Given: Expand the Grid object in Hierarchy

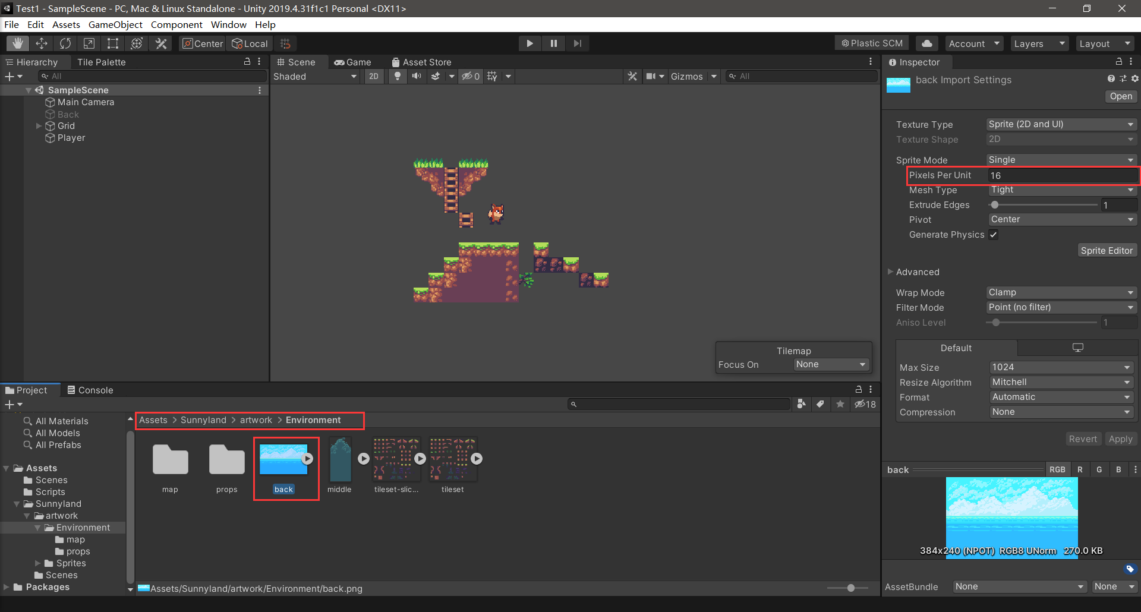Looking at the screenshot, I should pos(39,126).
